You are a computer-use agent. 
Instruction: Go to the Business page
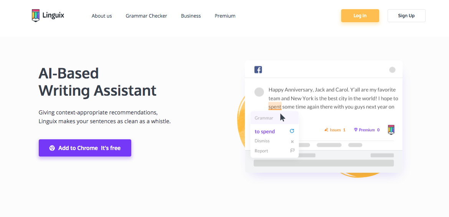coord(191,16)
